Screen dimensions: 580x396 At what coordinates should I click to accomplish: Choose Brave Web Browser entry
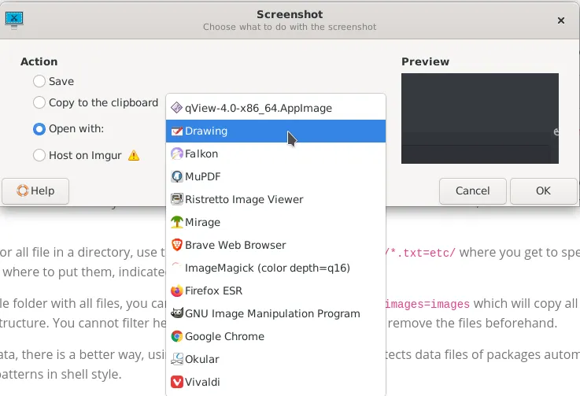[x=275, y=245]
